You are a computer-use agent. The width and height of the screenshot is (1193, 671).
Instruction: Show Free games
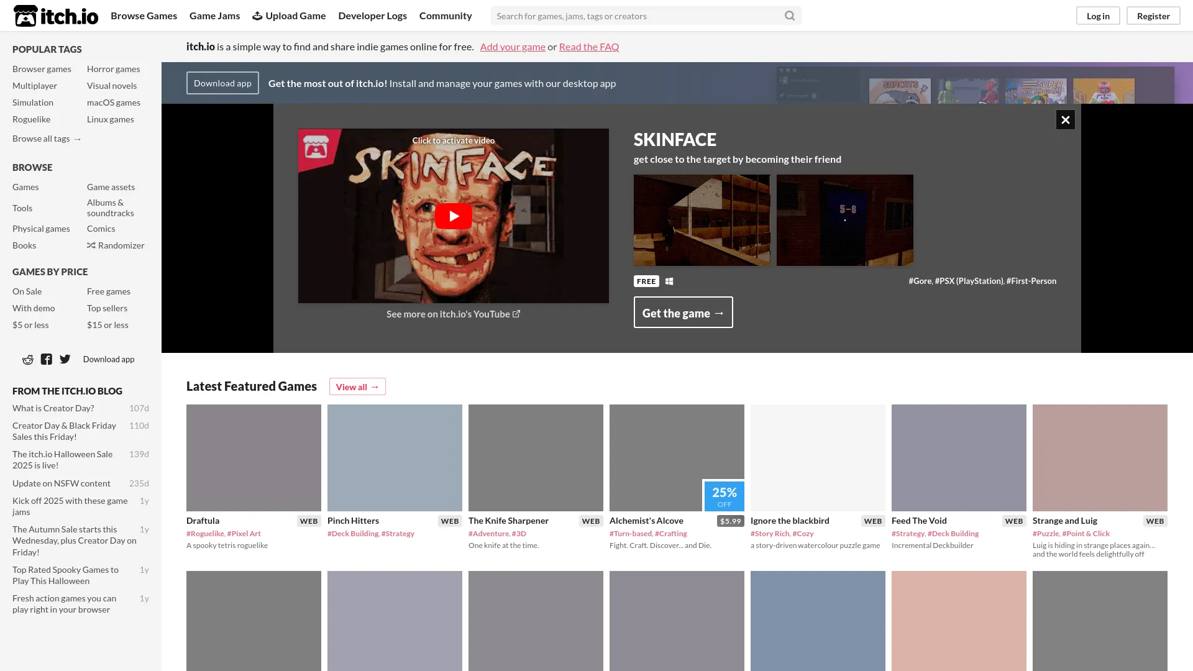pyautogui.click(x=109, y=291)
